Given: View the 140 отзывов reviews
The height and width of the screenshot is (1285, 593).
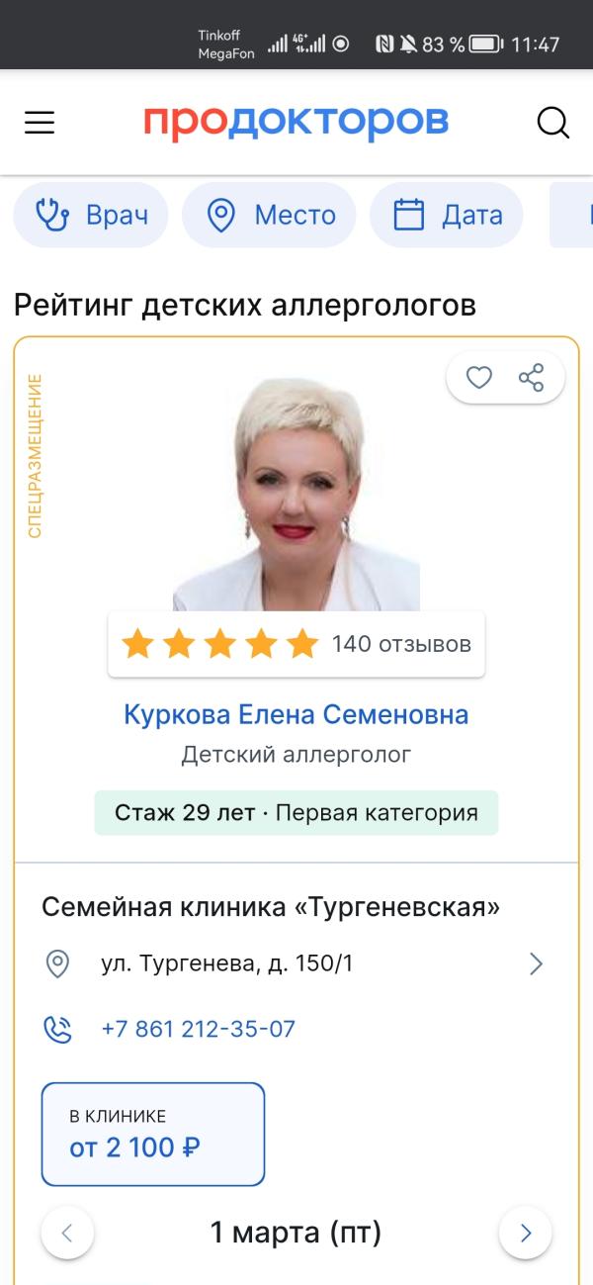Looking at the screenshot, I should (x=401, y=644).
